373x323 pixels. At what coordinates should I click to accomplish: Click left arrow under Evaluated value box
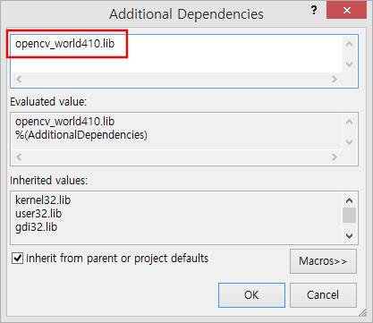(19, 157)
